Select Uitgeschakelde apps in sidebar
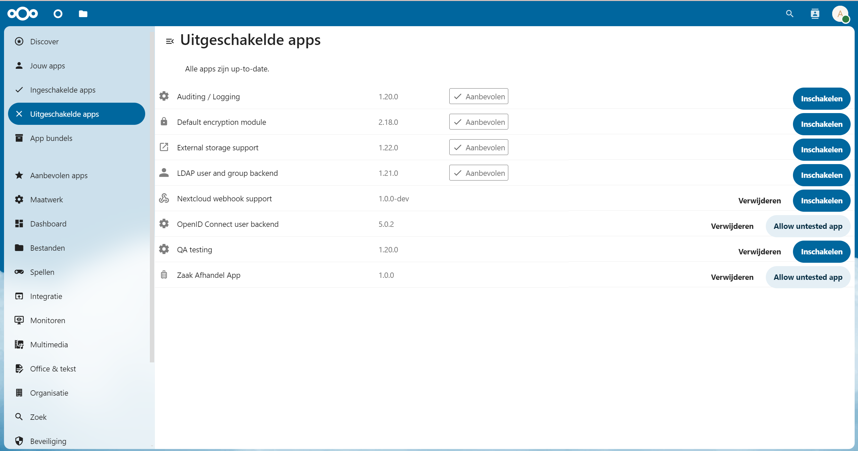 pos(76,114)
